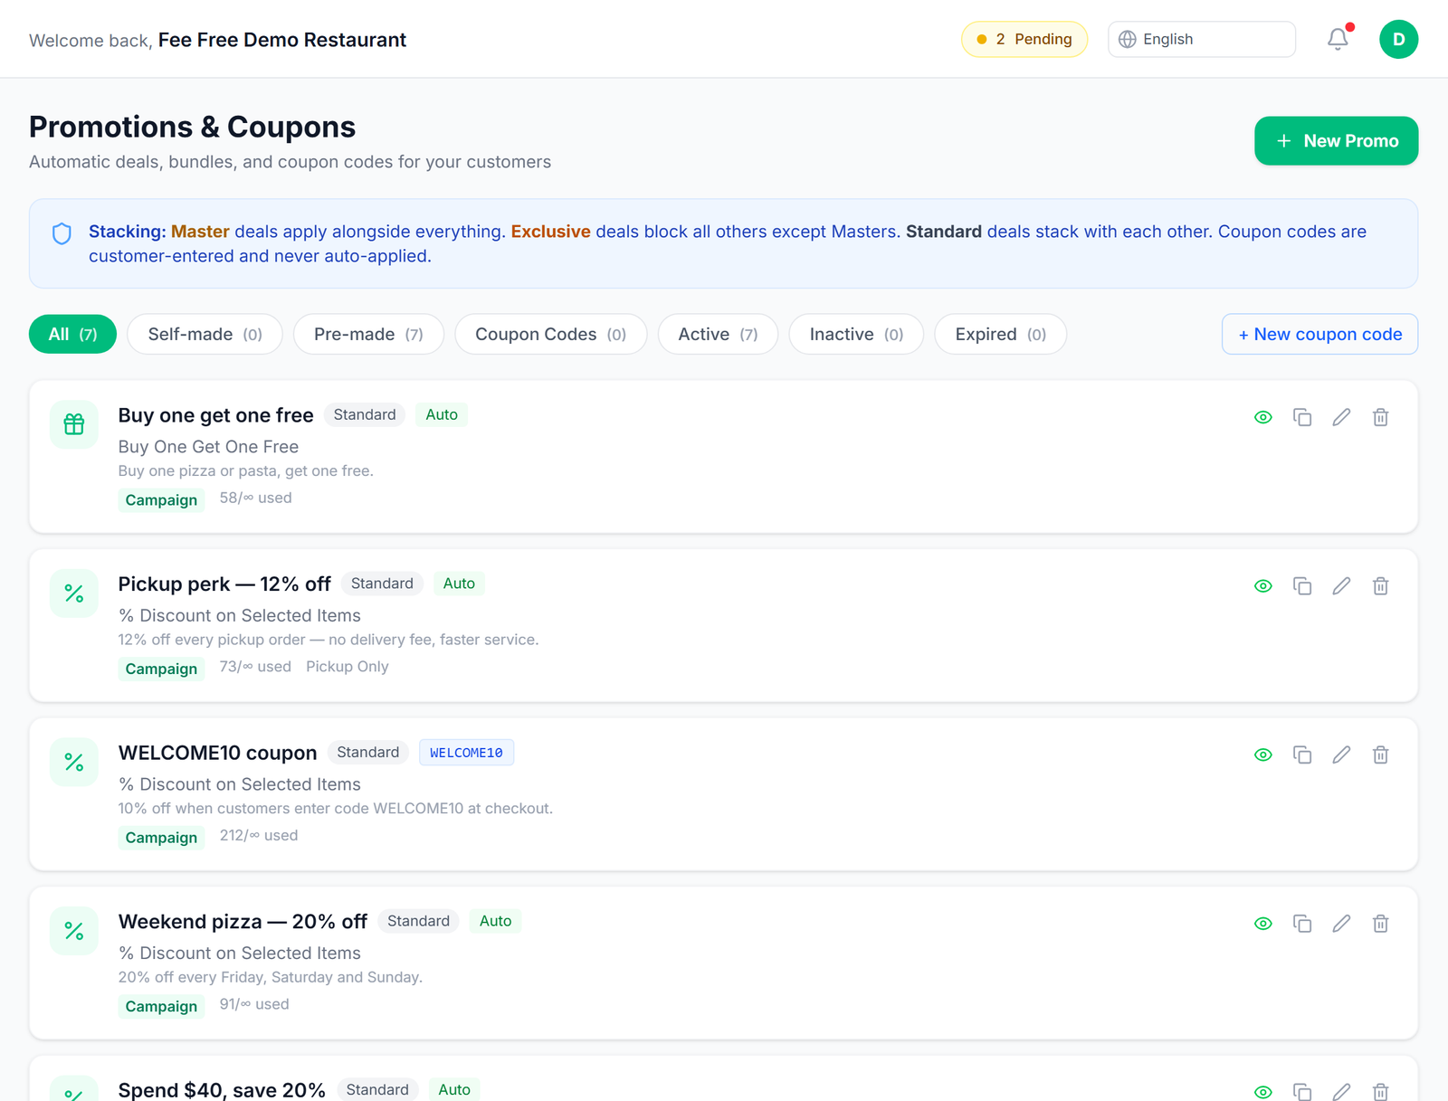Viewport: 1448px width, 1101px height.
Task: Click the percent icon for Pickup perk
Action: coord(74,593)
